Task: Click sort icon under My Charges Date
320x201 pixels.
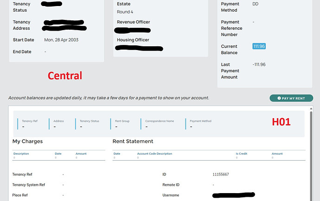Action: (x=56, y=157)
